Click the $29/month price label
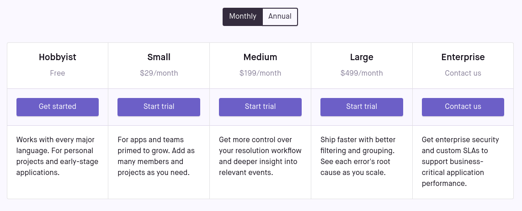The image size is (522, 211). pos(159,73)
